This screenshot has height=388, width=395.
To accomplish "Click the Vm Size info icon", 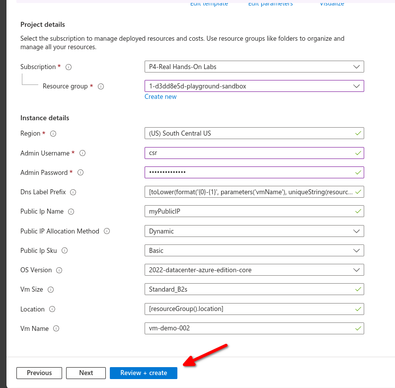I will 51,290.
